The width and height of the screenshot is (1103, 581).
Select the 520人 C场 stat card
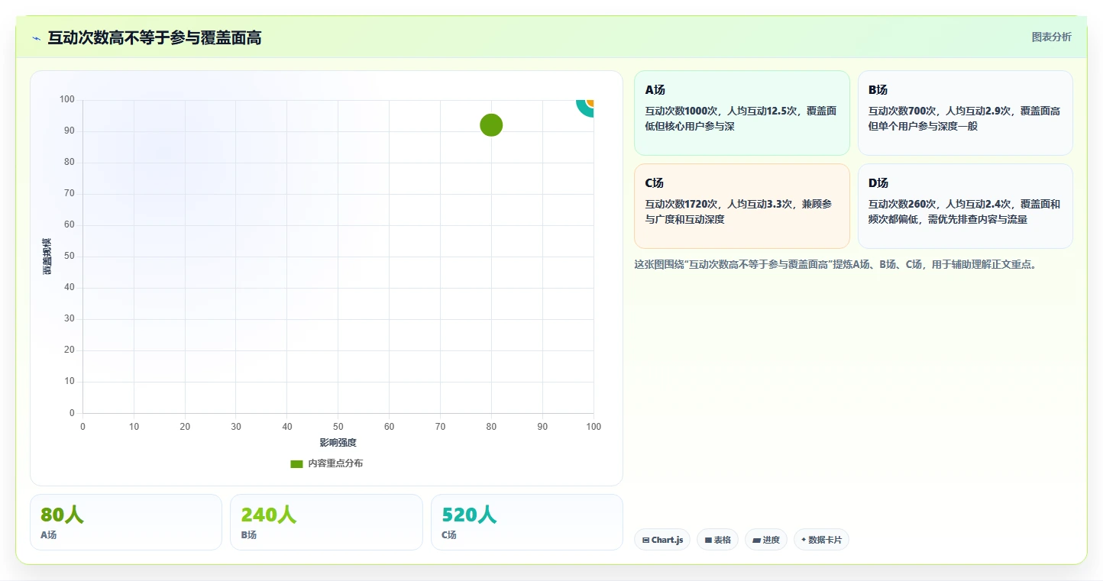click(527, 522)
